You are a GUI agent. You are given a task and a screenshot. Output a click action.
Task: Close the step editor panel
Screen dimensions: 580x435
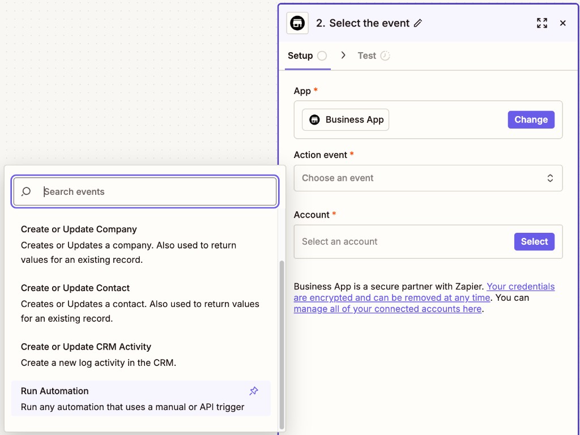[x=562, y=23]
